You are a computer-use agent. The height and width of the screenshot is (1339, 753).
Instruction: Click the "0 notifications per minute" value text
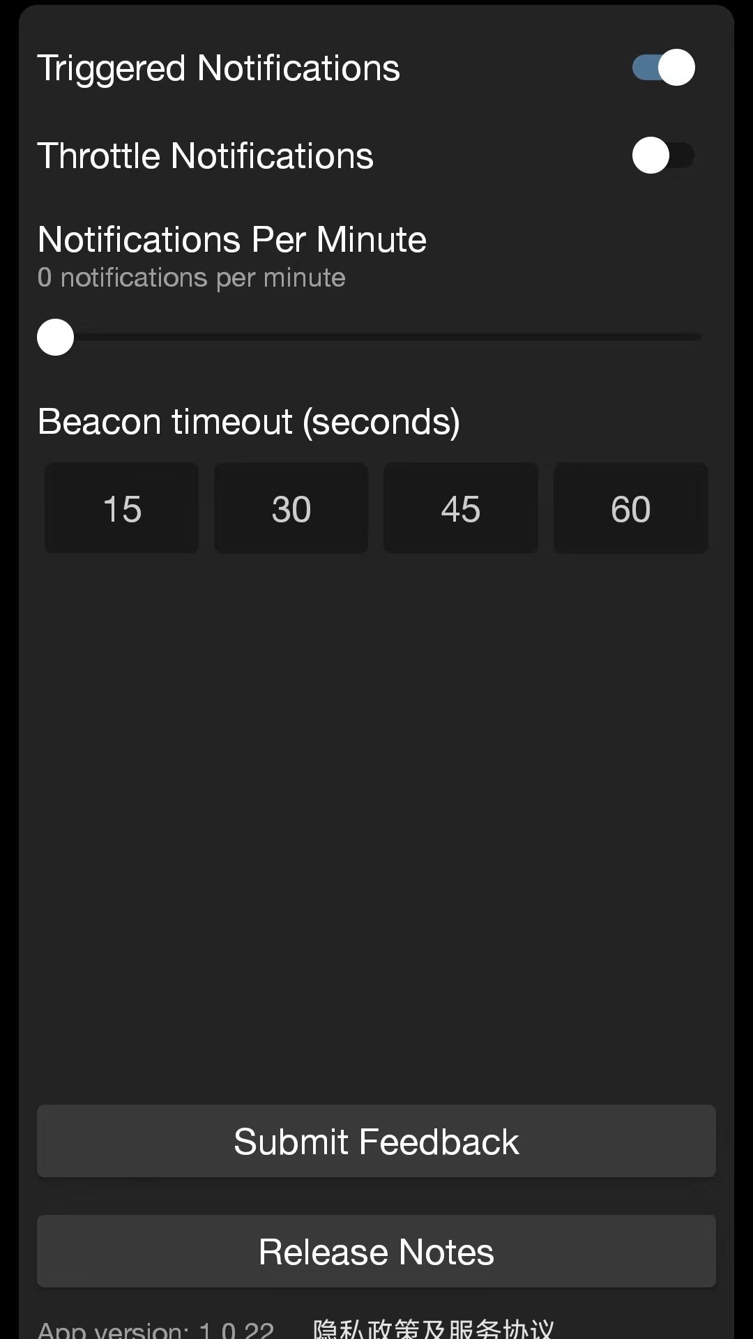tap(192, 278)
